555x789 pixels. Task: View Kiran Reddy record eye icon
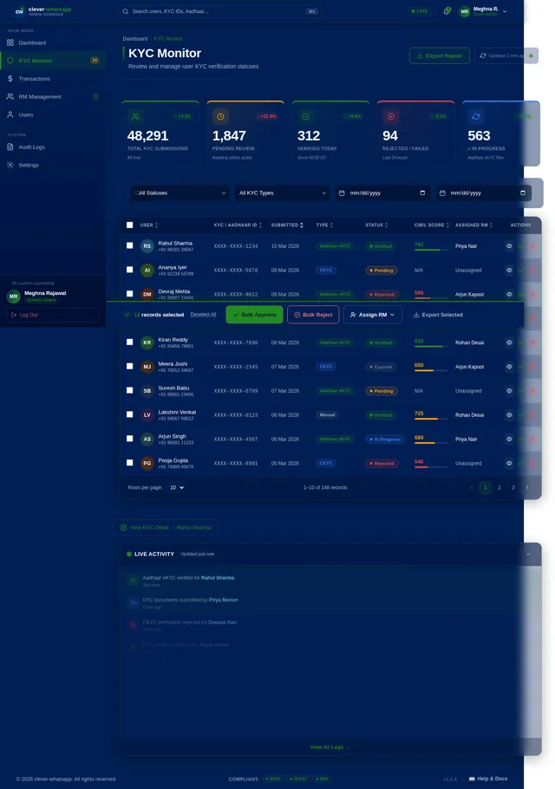pos(509,342)
